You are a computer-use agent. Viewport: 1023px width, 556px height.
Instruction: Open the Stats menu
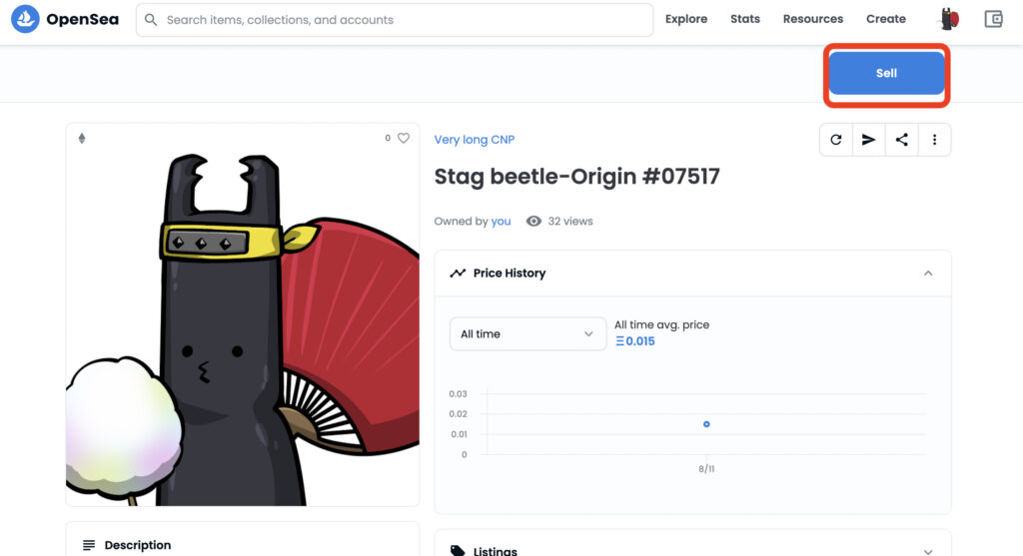(745, 19)
